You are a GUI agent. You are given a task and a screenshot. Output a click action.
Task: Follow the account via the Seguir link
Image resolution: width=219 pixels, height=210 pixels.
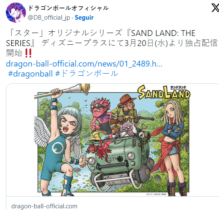(84, 18)
